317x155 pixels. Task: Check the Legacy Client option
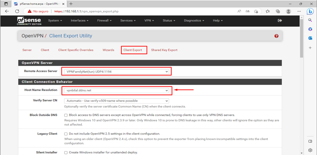click(x=66, y=134)
